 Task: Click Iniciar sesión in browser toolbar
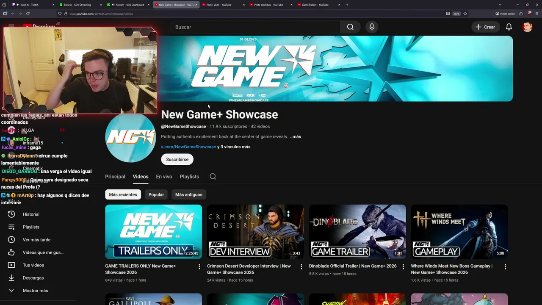(x=505, y=14)
